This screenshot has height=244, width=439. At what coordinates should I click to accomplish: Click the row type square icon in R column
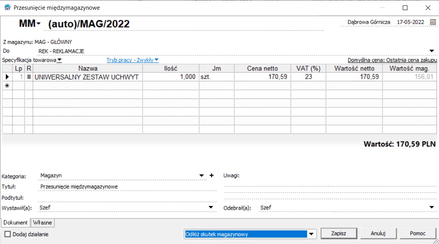point(29,77)
